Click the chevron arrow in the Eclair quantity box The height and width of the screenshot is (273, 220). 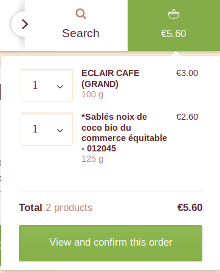[x=60, y=87]
